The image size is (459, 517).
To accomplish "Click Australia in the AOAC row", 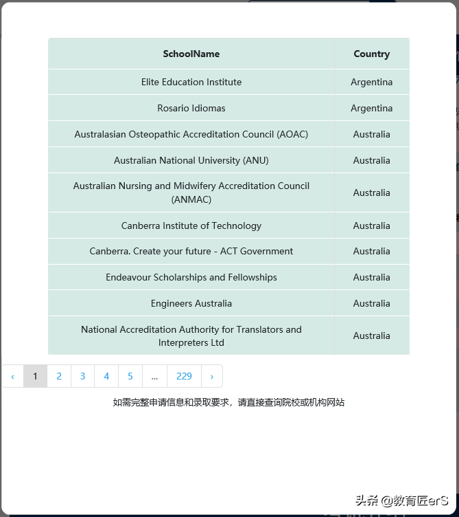I will 372,134.
